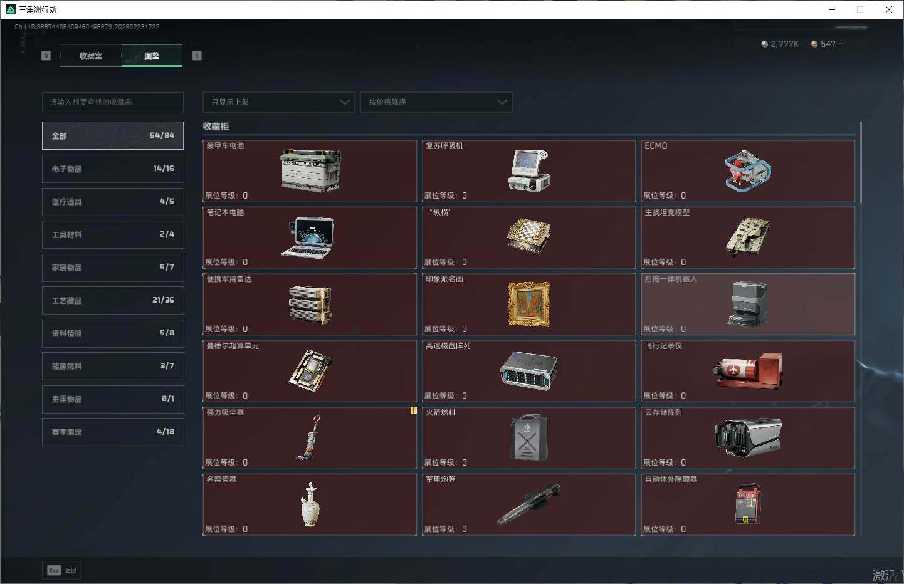Screen dimensions: 904x584
Task: Open the 印象派名画 framed painting
Action: [x=529, y=304]
